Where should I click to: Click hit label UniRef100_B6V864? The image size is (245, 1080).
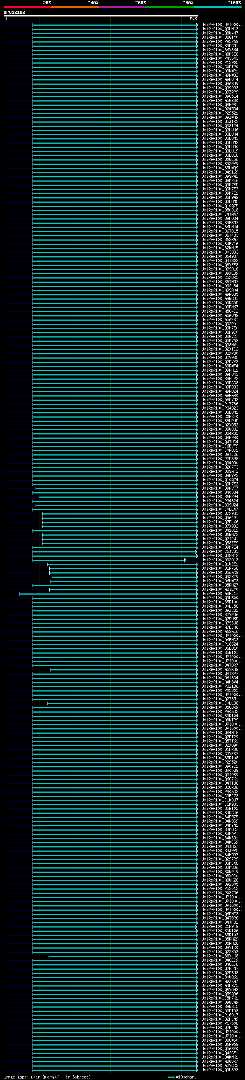[220, 50]
